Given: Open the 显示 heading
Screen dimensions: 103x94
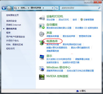Looking at the screenshot, I should click(x=49, y=56).
